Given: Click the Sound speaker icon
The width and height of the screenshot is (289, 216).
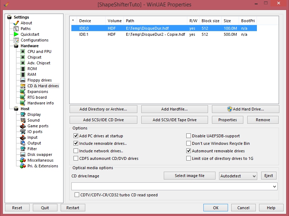Looking at the screenshot, I should (x=23, y=120).
